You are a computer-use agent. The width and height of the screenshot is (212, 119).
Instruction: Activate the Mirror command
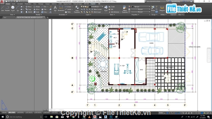tap(36, 9)
